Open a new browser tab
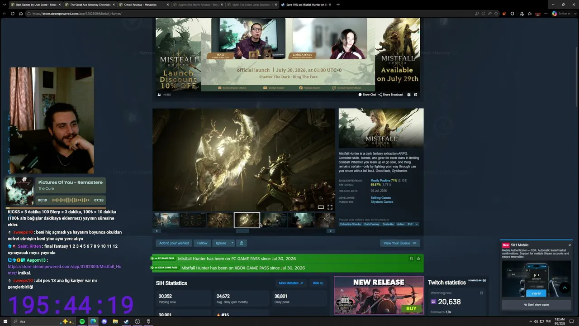This screenshot has height=326, width=579. [x=338, y=5]
